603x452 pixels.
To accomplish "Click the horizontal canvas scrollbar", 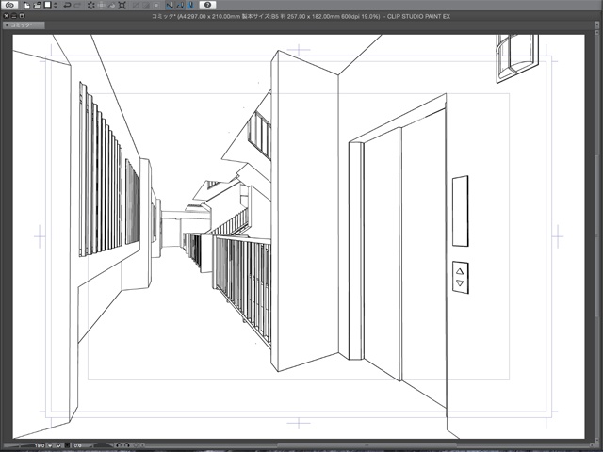I will (366, 445).
